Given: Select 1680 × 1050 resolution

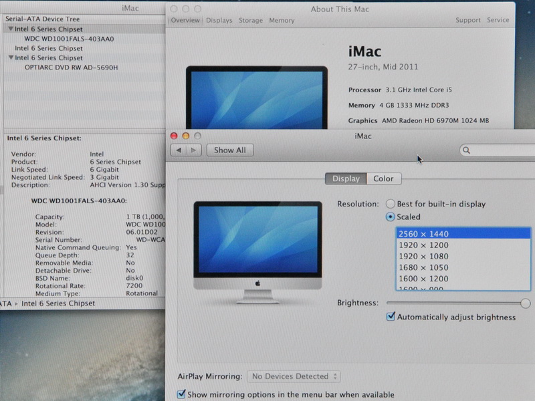Looking at the screenshot, I should click(463, 267).
